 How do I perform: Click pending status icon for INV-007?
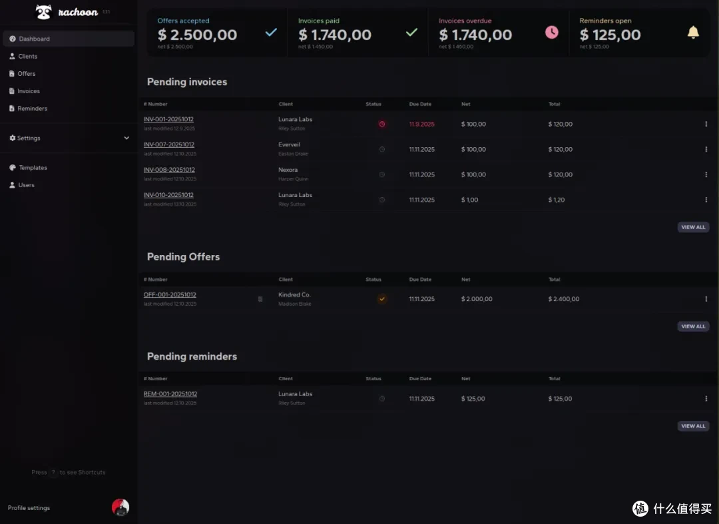point(382,149)
